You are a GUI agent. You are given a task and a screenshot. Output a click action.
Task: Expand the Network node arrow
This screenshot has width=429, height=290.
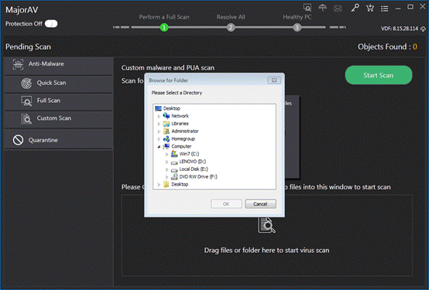coord(159,117)
